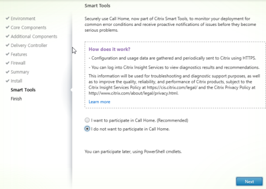The image size is (266, 189).
Task: Click 'Configuration and usage data' bullet text
Action: coord(172,58)
